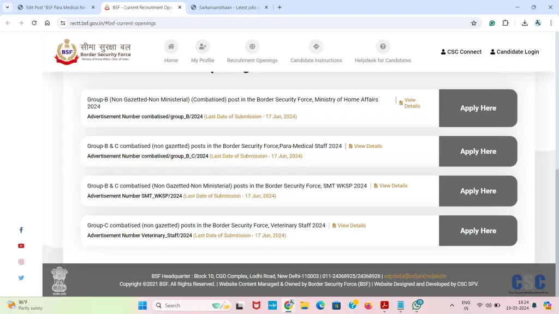Click Apply Here for Para-Medical Staff 2024

[x=478, y=152]
